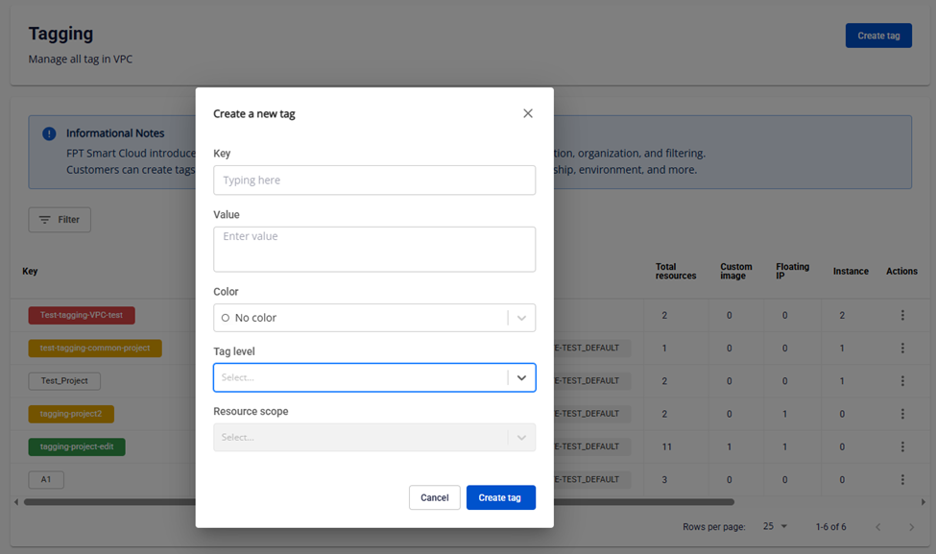
Task: Expand the Tag level dropdown arrow
Action: (521, 377)
